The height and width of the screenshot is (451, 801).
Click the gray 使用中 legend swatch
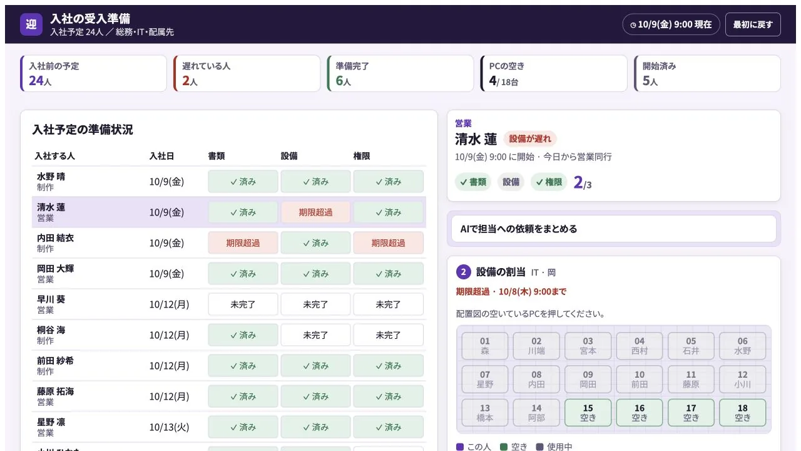pyautogui.click(x=540, y=447)
